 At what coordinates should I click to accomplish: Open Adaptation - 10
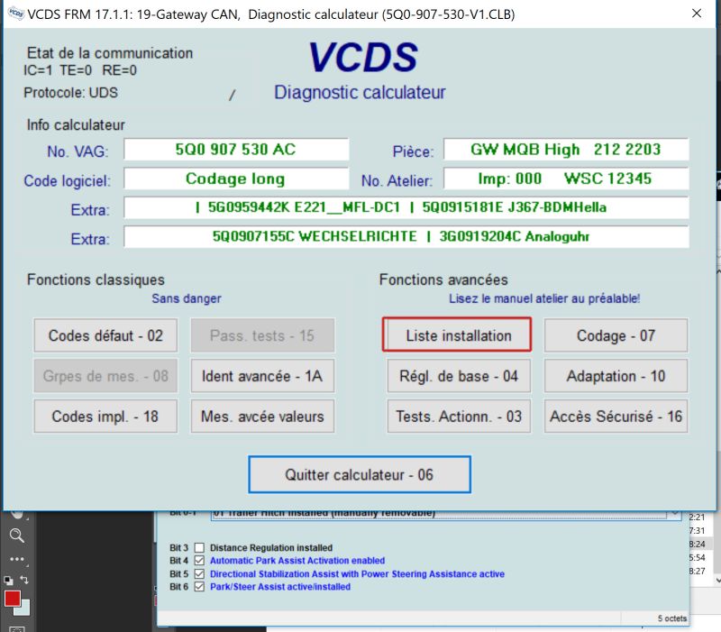click(616, 376)
